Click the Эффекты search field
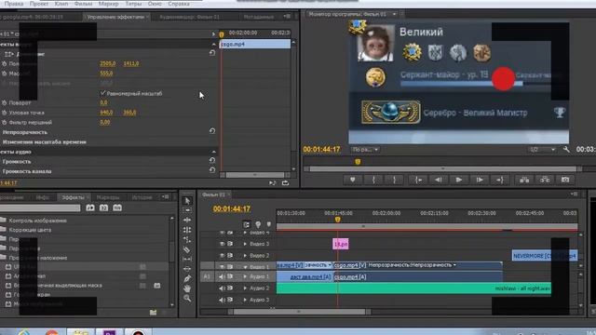The height and width of the screenshot is (335, 596). tap(40, 208)
